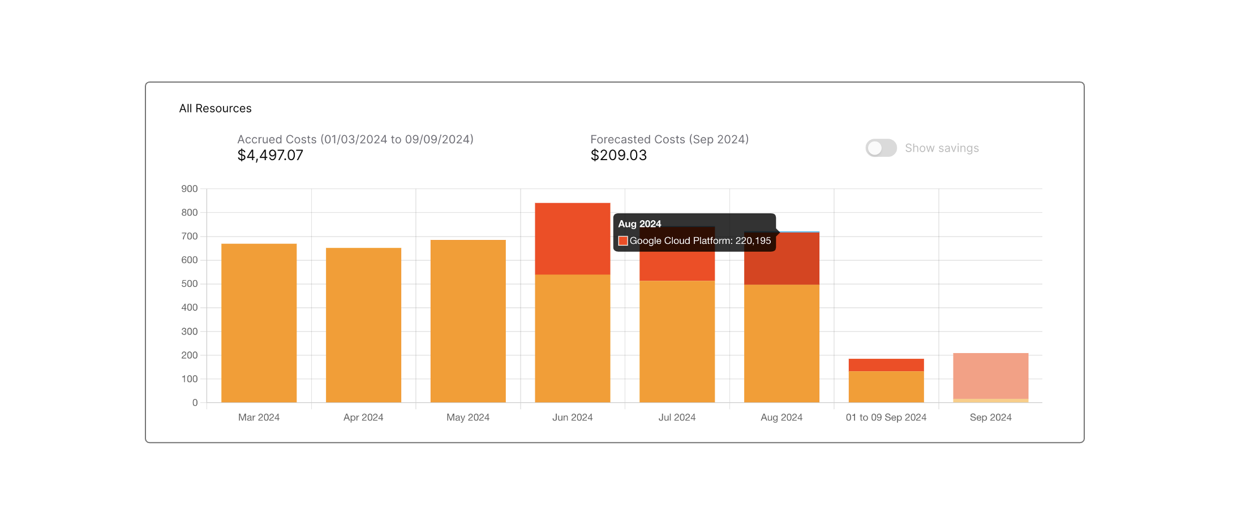Click the Aug 2024 tooltip title
The width and height of the screenshot is (1254, 524).
(639, 224)
